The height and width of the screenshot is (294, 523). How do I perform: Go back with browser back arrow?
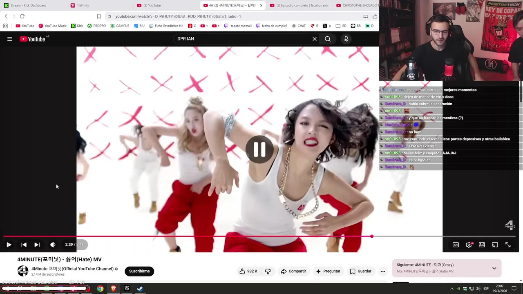tap(6, 16)
